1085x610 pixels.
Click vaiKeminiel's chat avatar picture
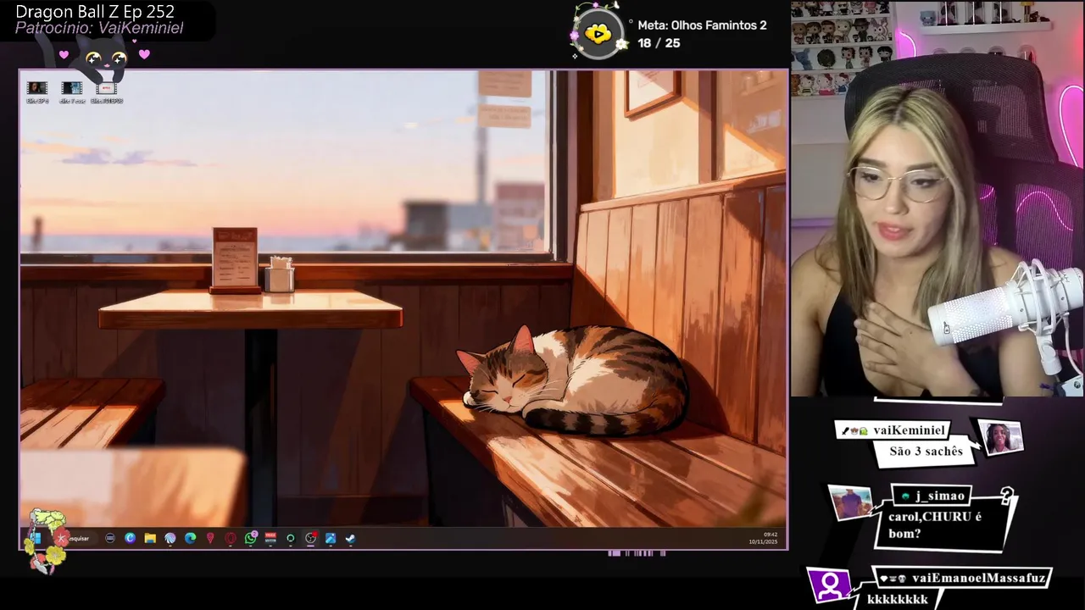(1001, 438)
